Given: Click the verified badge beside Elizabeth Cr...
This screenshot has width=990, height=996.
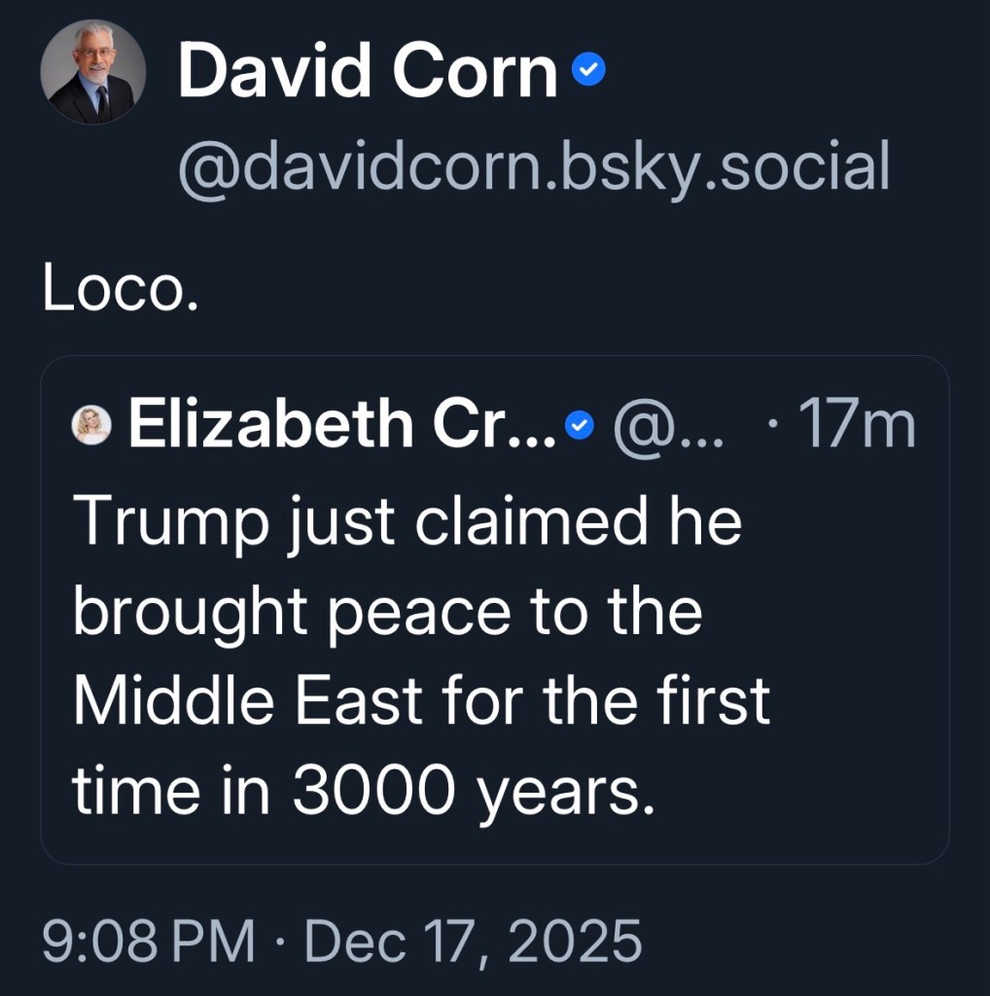Looking at the screenshot, I should click(x=580, y=425).
